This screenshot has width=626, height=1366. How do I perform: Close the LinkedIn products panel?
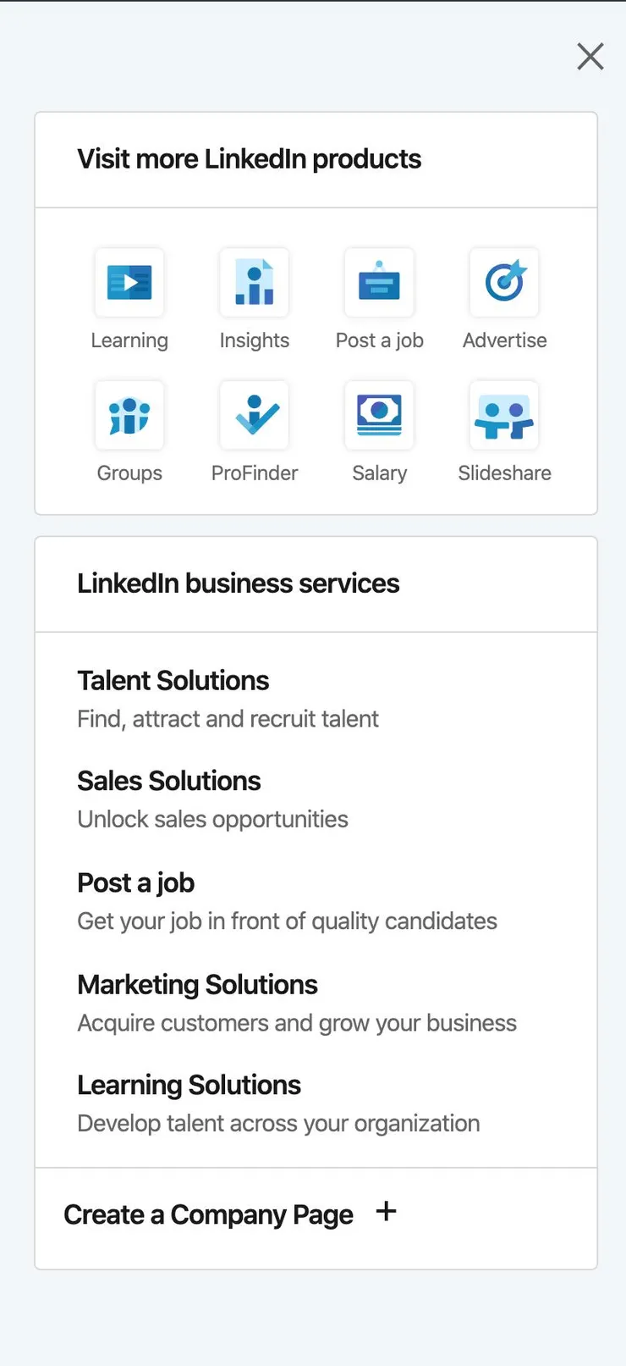point(590,57)
